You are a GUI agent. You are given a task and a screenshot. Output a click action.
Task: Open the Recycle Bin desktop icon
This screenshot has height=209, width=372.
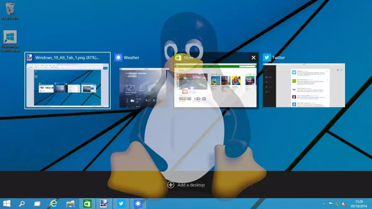(10, 11)
